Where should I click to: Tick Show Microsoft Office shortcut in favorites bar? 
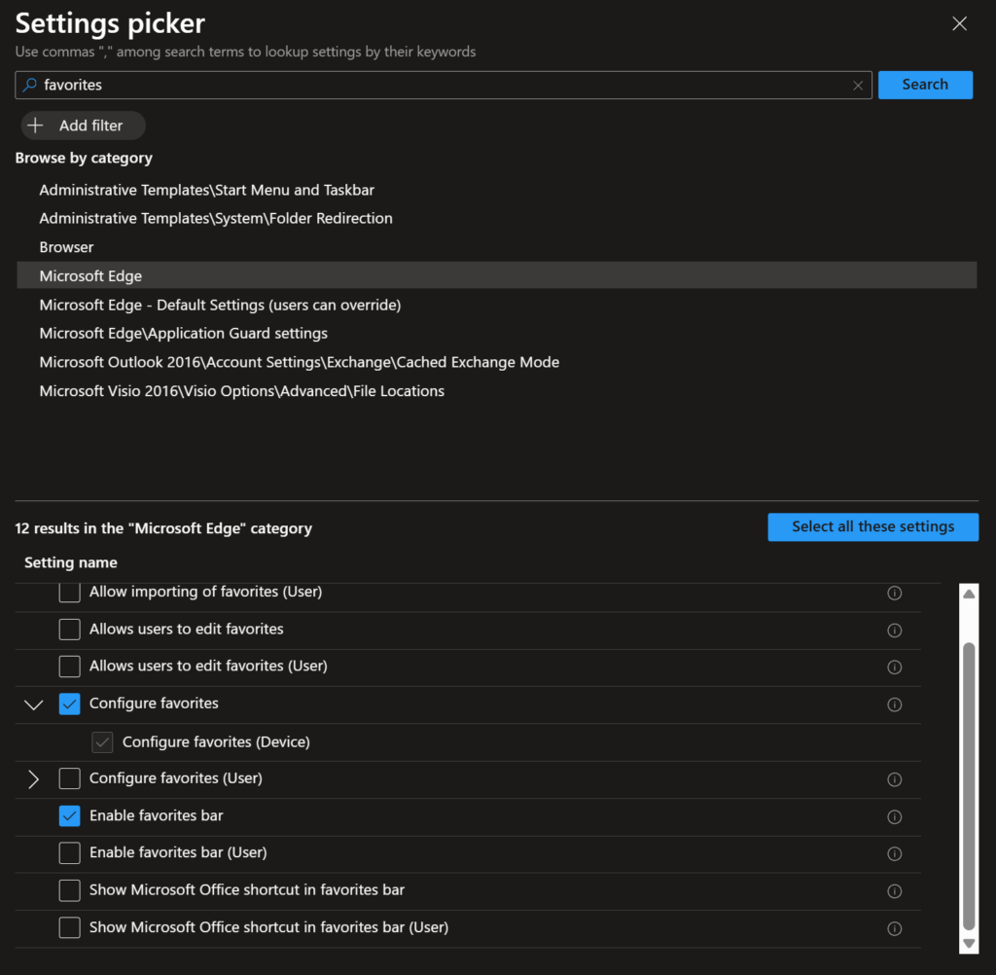pos(69,890)
